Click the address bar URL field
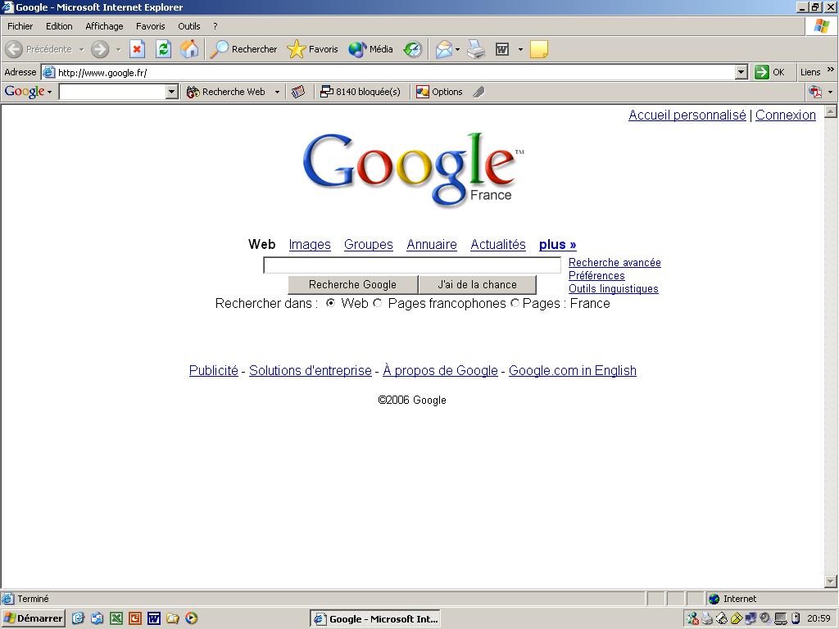The height and width of the screenshot is (629, 839). (395, 72)
